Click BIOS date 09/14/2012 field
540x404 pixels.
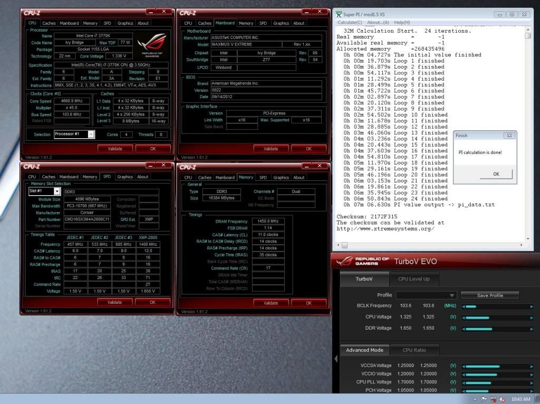(266, 97)
